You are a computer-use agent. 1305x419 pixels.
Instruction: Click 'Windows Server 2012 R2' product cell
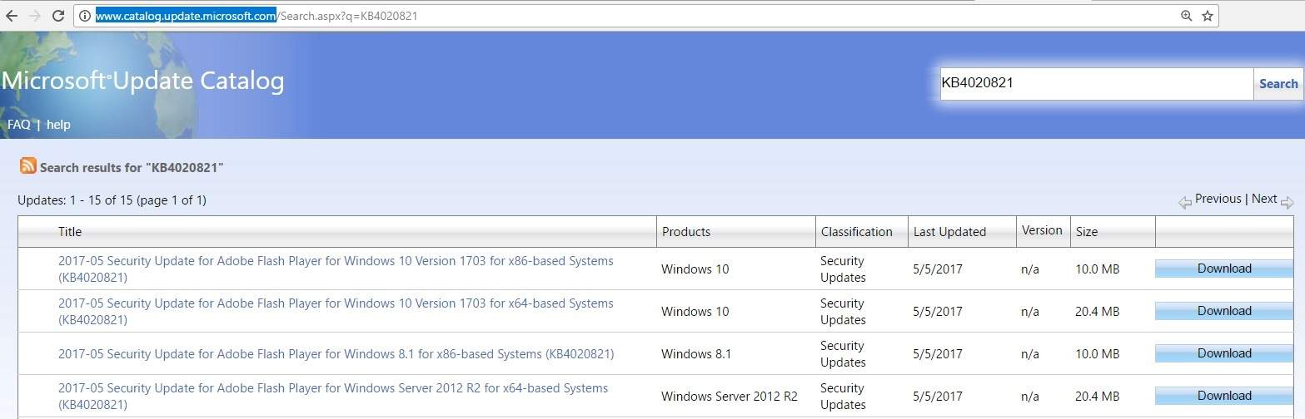[730, 396]
